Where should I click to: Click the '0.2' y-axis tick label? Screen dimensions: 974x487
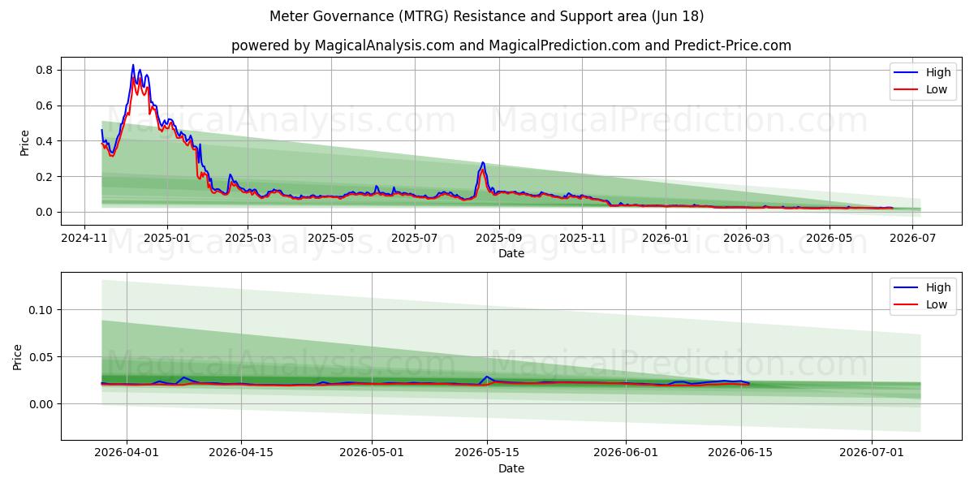pyautogui.click(x=44, y=176)
